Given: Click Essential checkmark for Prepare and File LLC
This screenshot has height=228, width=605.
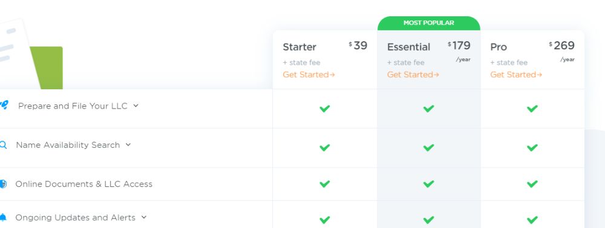Looking at the screenshot, I should [x=428, y=109].
